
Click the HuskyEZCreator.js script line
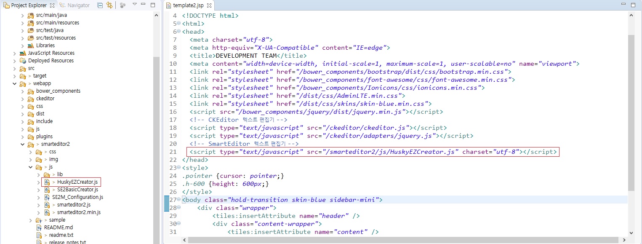(373, 152)
